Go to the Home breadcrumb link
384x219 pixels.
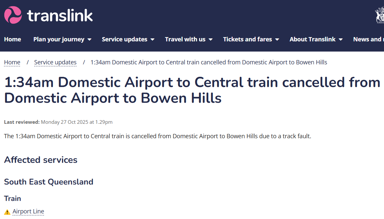[12, 62]
